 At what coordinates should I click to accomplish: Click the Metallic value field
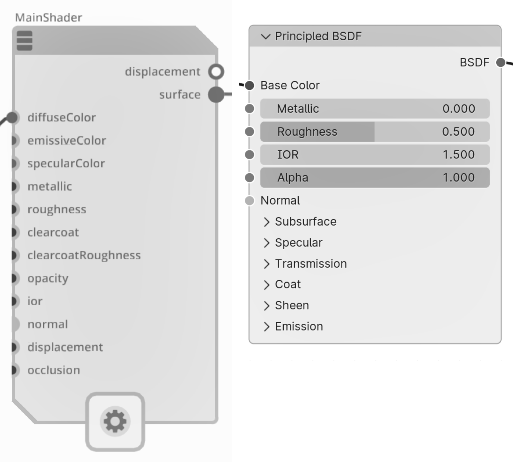click(375, 109)
